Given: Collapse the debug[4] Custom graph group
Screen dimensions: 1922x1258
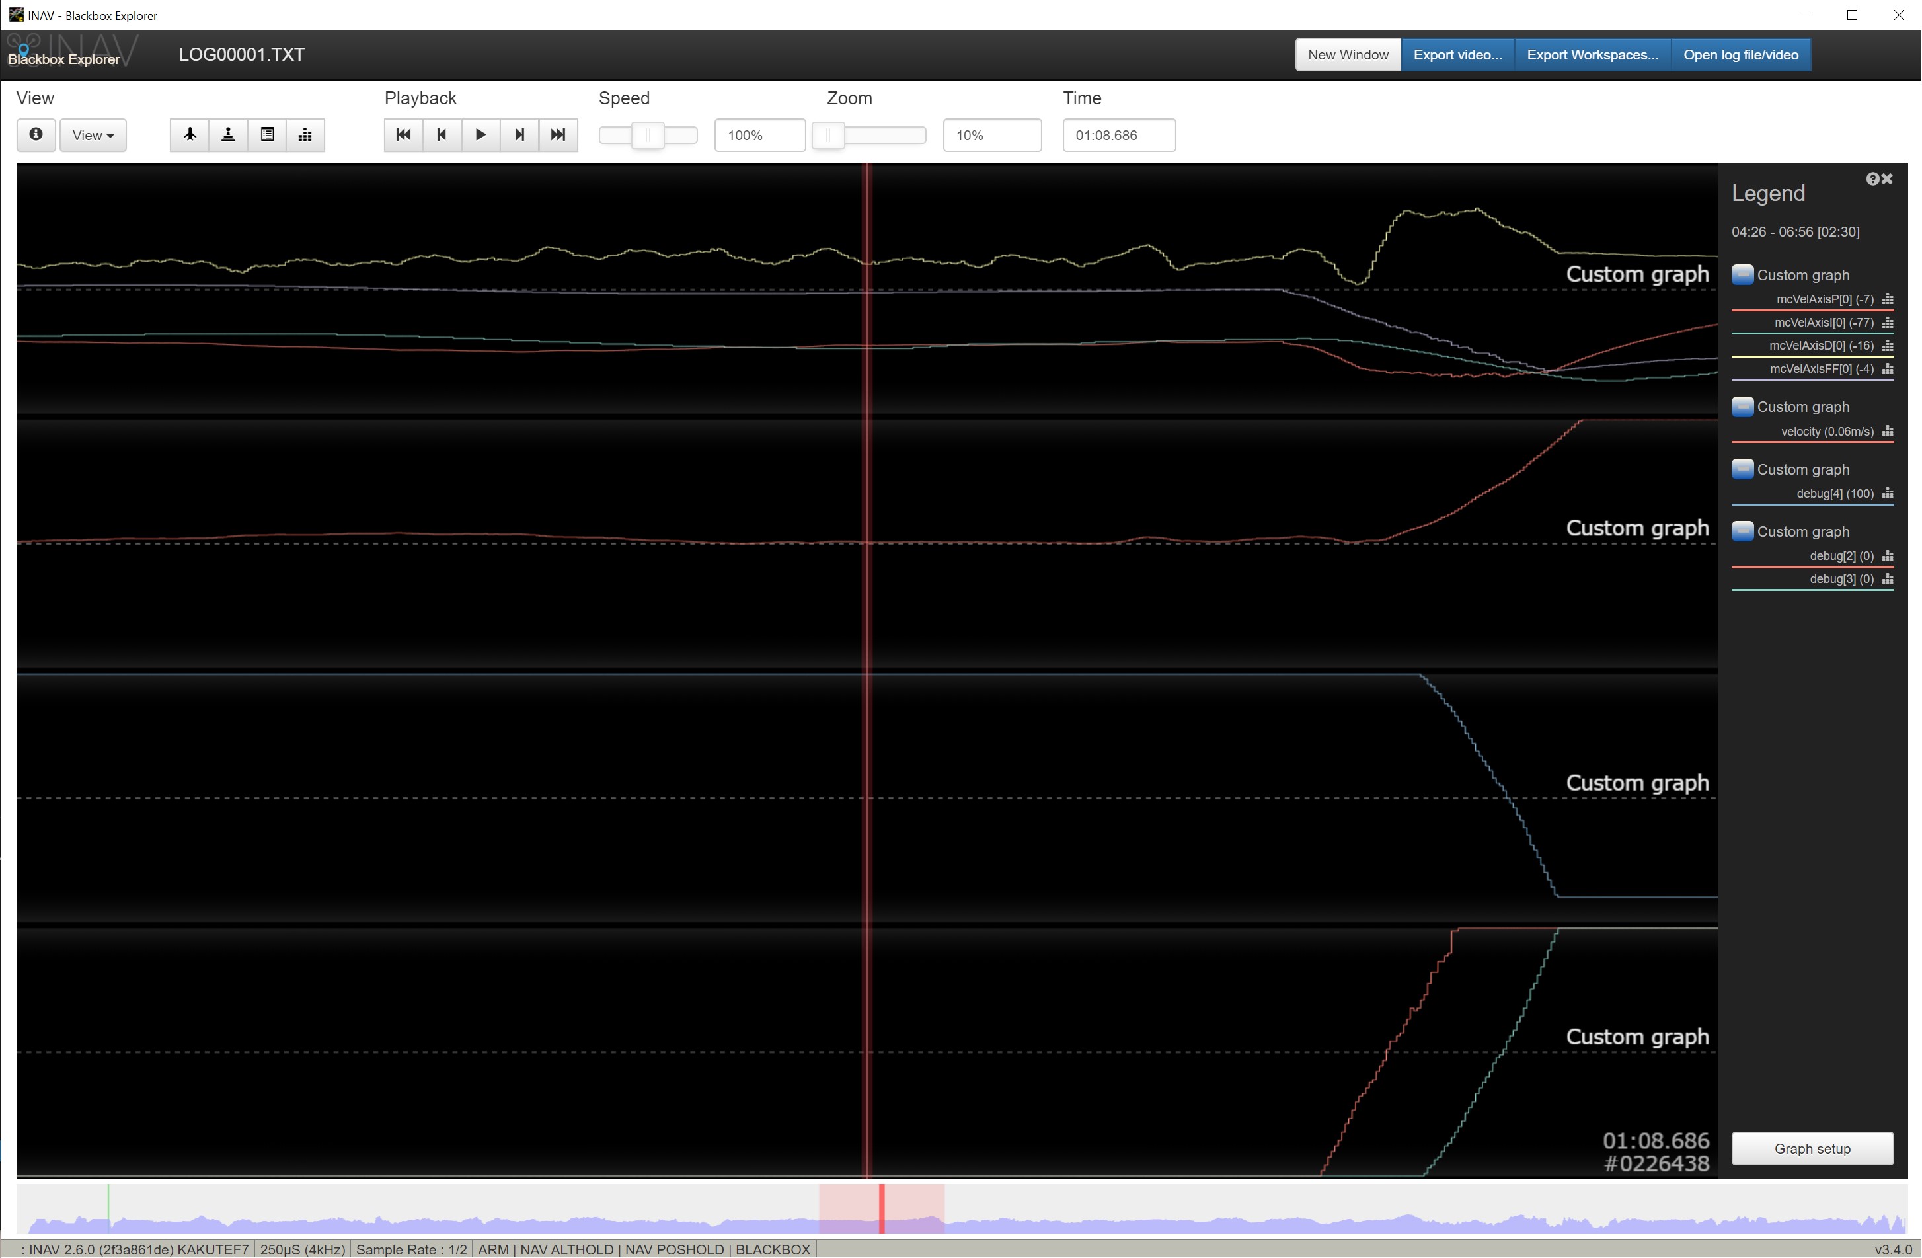Looking at the screenshot, I should (x=1742, y=469).
